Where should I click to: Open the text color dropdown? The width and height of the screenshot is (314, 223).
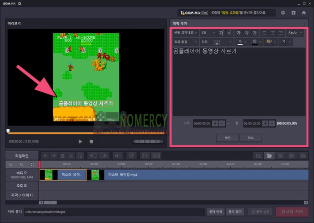pos(242,42)
